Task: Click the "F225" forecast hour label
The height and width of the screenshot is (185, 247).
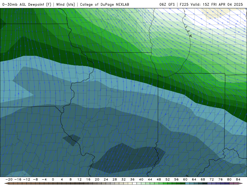Action: coord(184,4)
